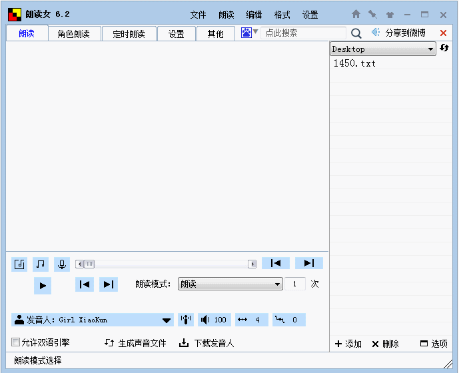
Task: Switch to the 角色朗读 tab
Action: (74, 34)
